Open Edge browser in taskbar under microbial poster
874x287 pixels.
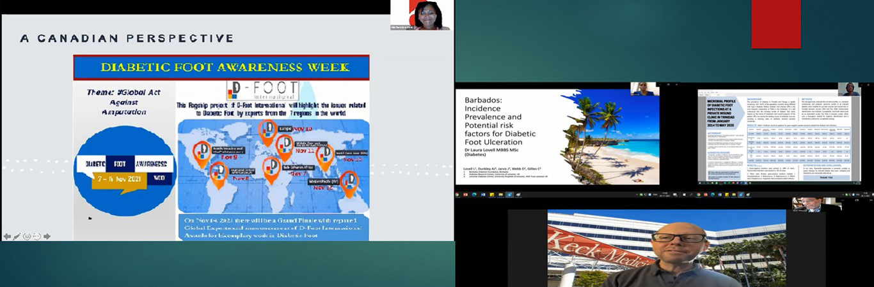coord(713,195)
